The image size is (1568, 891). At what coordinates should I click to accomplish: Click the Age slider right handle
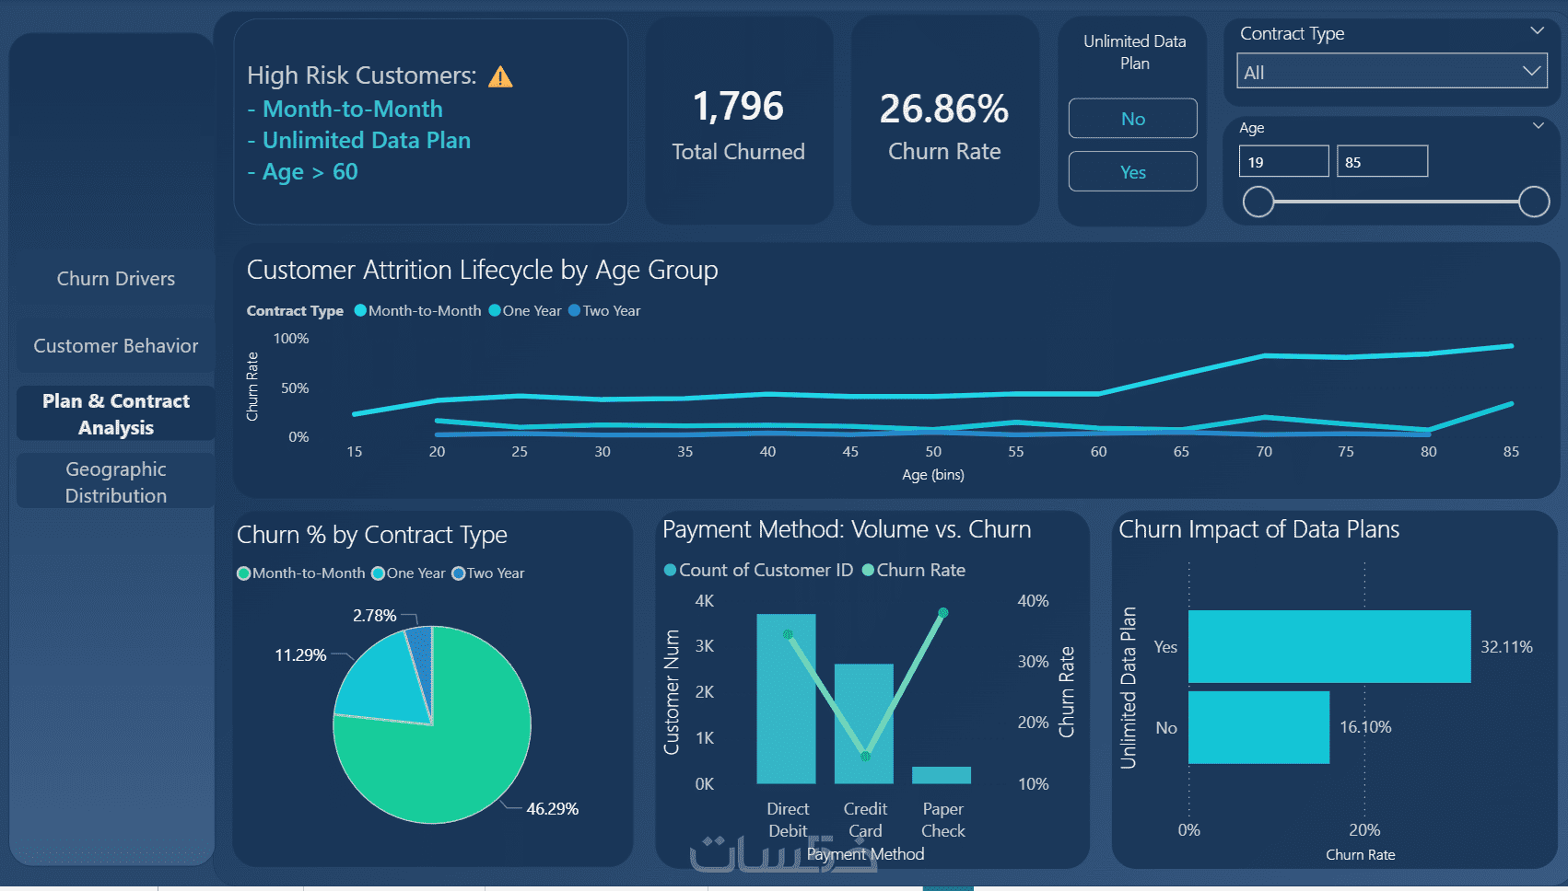point(1534,202)
